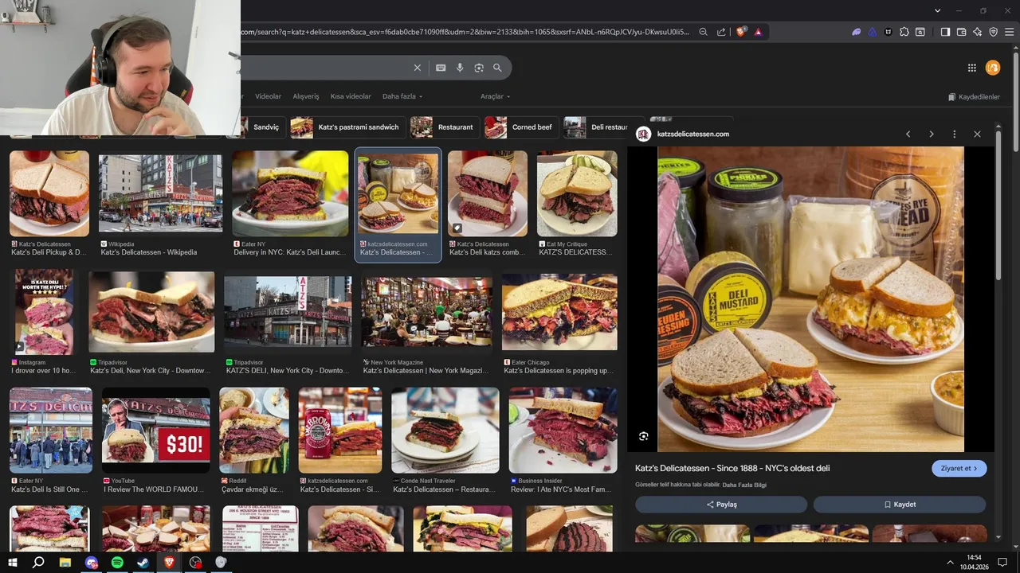Show hidden system tray icons chevron
Viewport: 1020px width, 573px height.
[x=949, y=562]
